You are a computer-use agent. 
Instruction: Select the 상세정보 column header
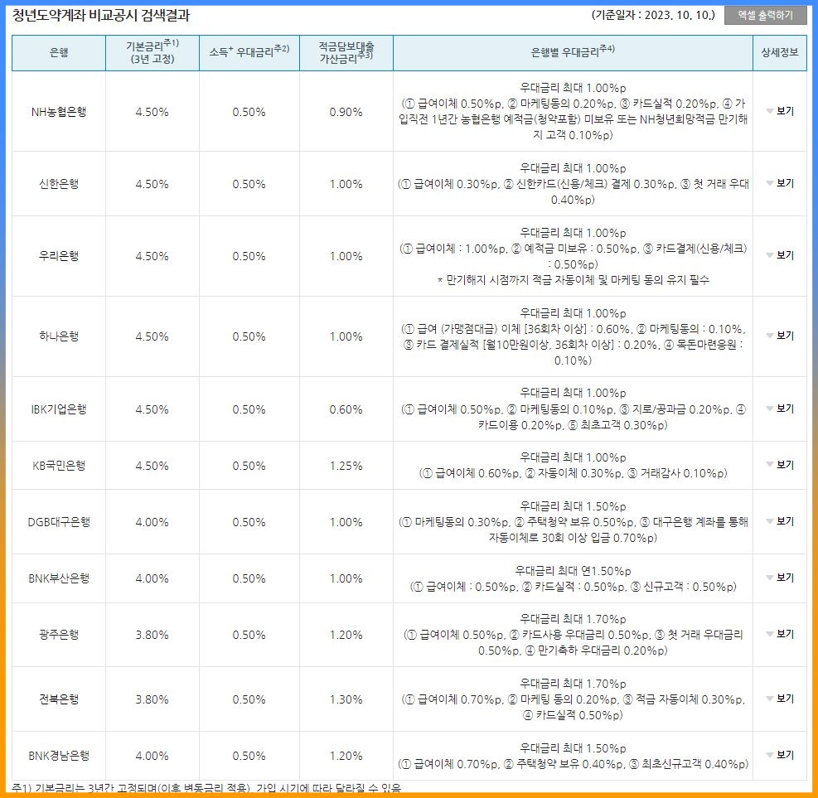pyautogui.click(x=780, y=53)
